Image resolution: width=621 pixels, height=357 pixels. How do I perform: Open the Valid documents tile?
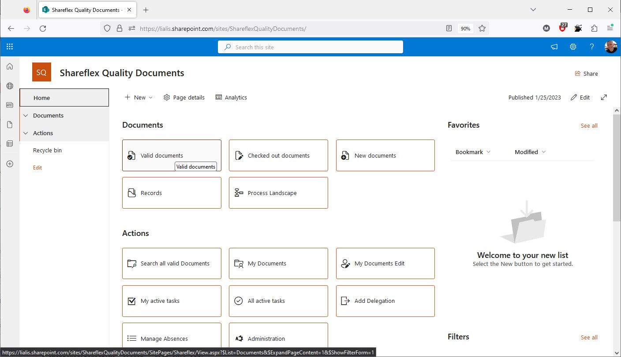(172, 155)
